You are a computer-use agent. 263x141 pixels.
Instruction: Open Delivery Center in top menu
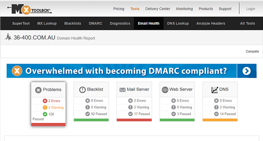coord(158,9)
